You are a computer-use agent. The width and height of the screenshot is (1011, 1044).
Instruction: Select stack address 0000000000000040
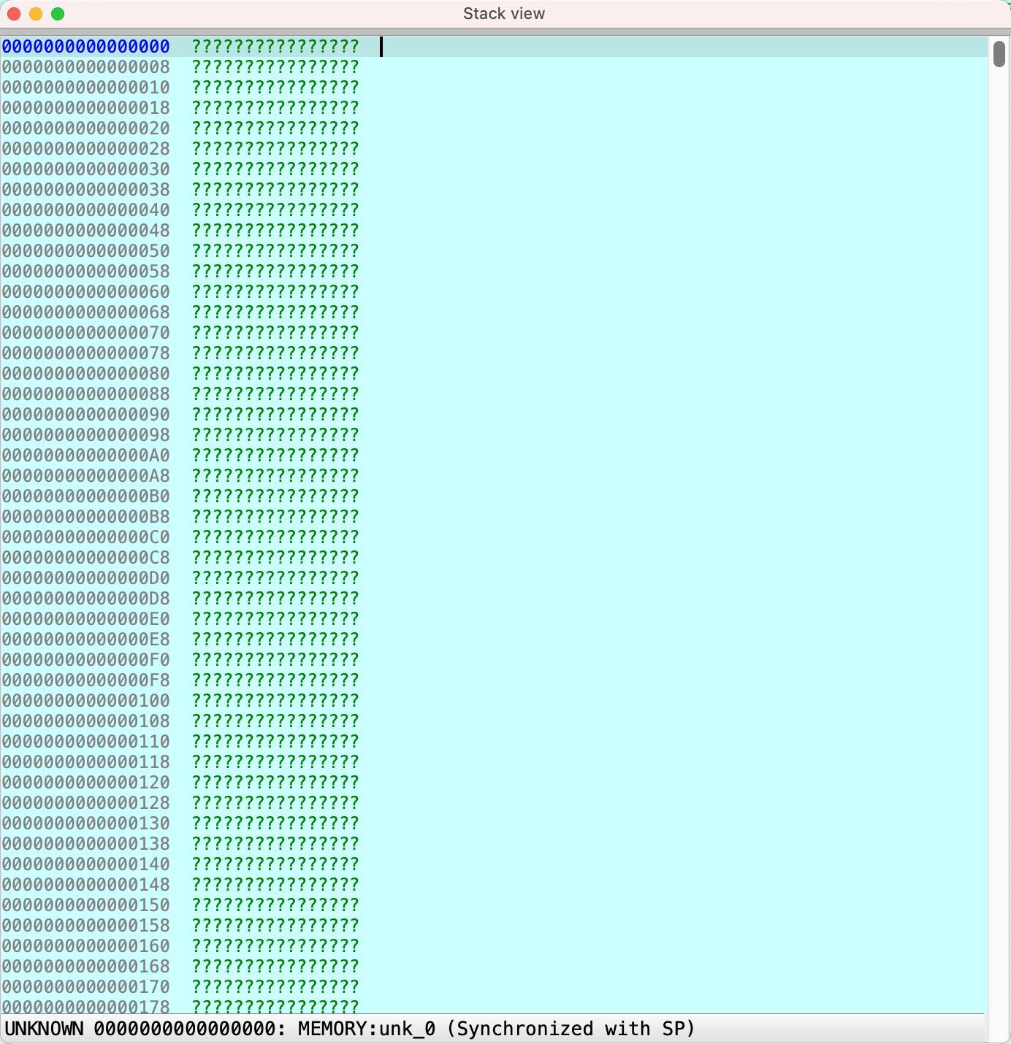click(86, 210)
